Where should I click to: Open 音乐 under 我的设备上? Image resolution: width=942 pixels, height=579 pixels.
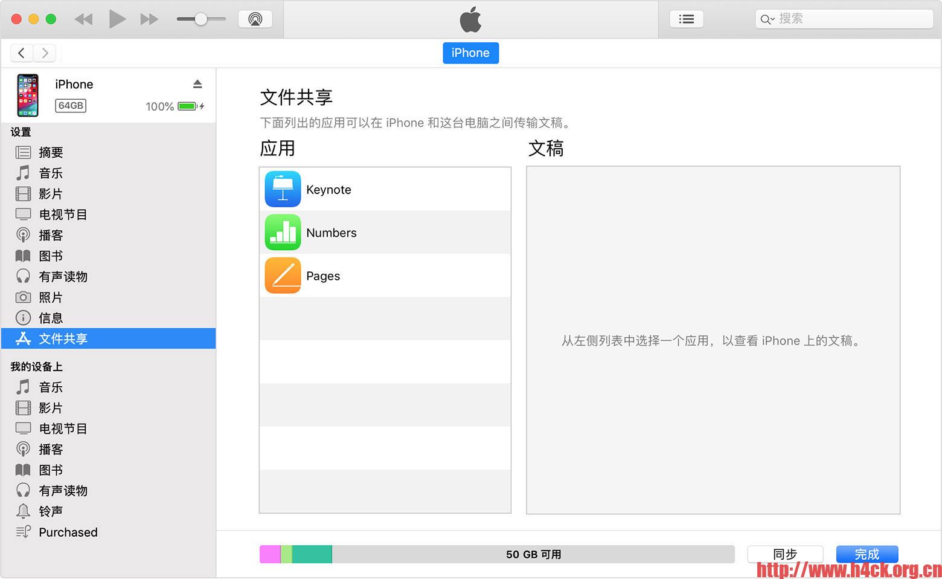click(x=108, y=387)
